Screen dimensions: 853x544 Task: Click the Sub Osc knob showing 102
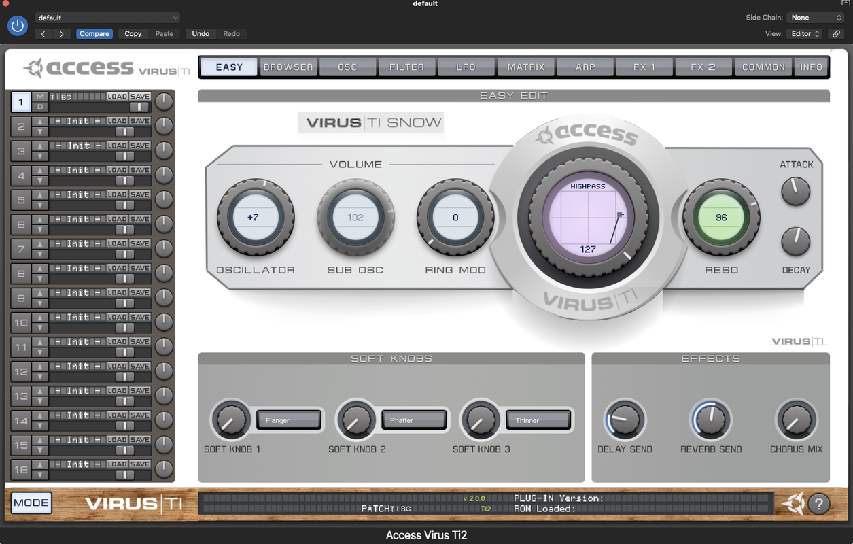click(x=355, y=218)
